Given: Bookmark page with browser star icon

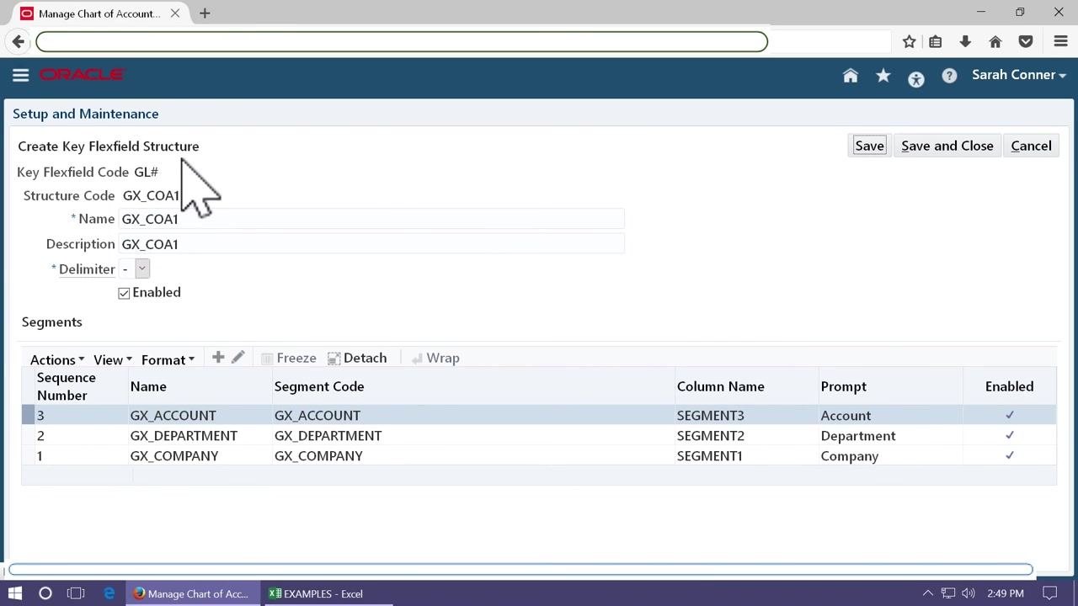Looking at the screenshot, I should tap(910, 41).
